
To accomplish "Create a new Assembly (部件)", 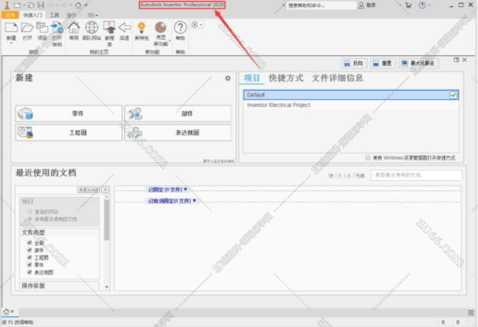I will pyautogui.click(x=177, y=113).
